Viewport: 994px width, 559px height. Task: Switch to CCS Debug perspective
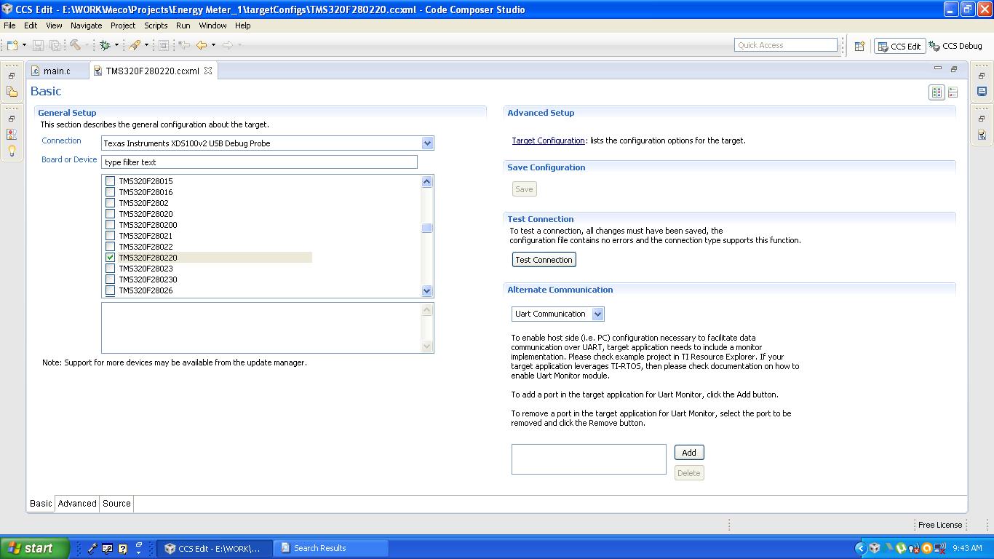click(x=956, y=46)
